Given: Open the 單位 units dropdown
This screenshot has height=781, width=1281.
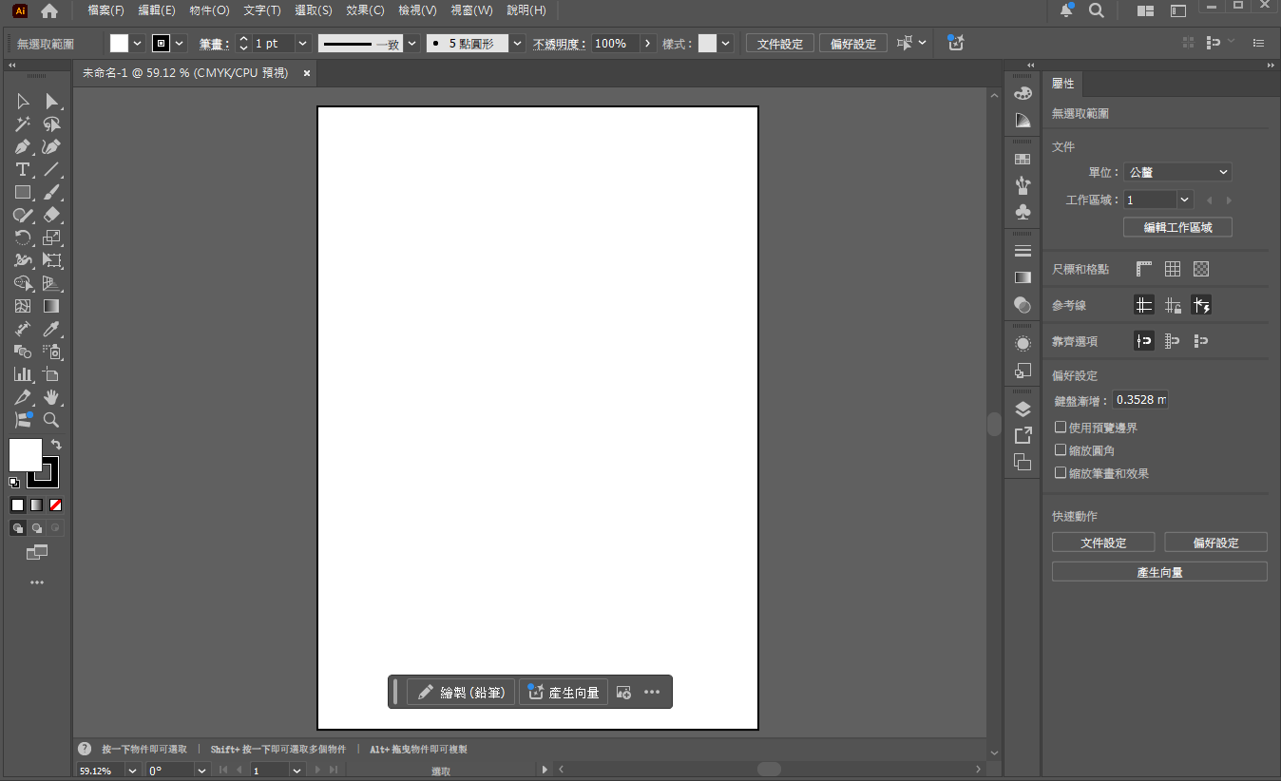Looking at the screenshot, I should point(1177,172).
